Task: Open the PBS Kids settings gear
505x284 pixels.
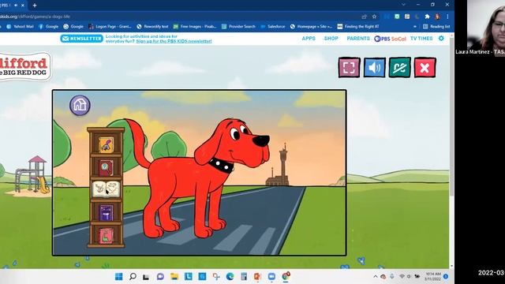Action: pyautogui.click(x=441, y=39)
